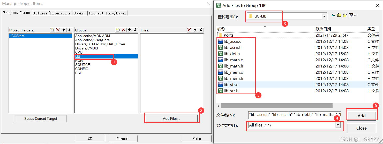Switch to the Project Items tab
This screenshot has width=383, height=144.
click(17, 13)
